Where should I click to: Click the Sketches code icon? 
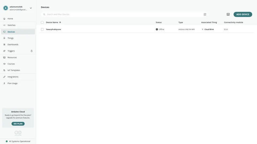[5, 25]
